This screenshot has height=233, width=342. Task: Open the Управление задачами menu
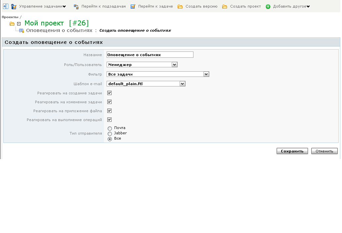pyautogui.click(x=42, y=7)
